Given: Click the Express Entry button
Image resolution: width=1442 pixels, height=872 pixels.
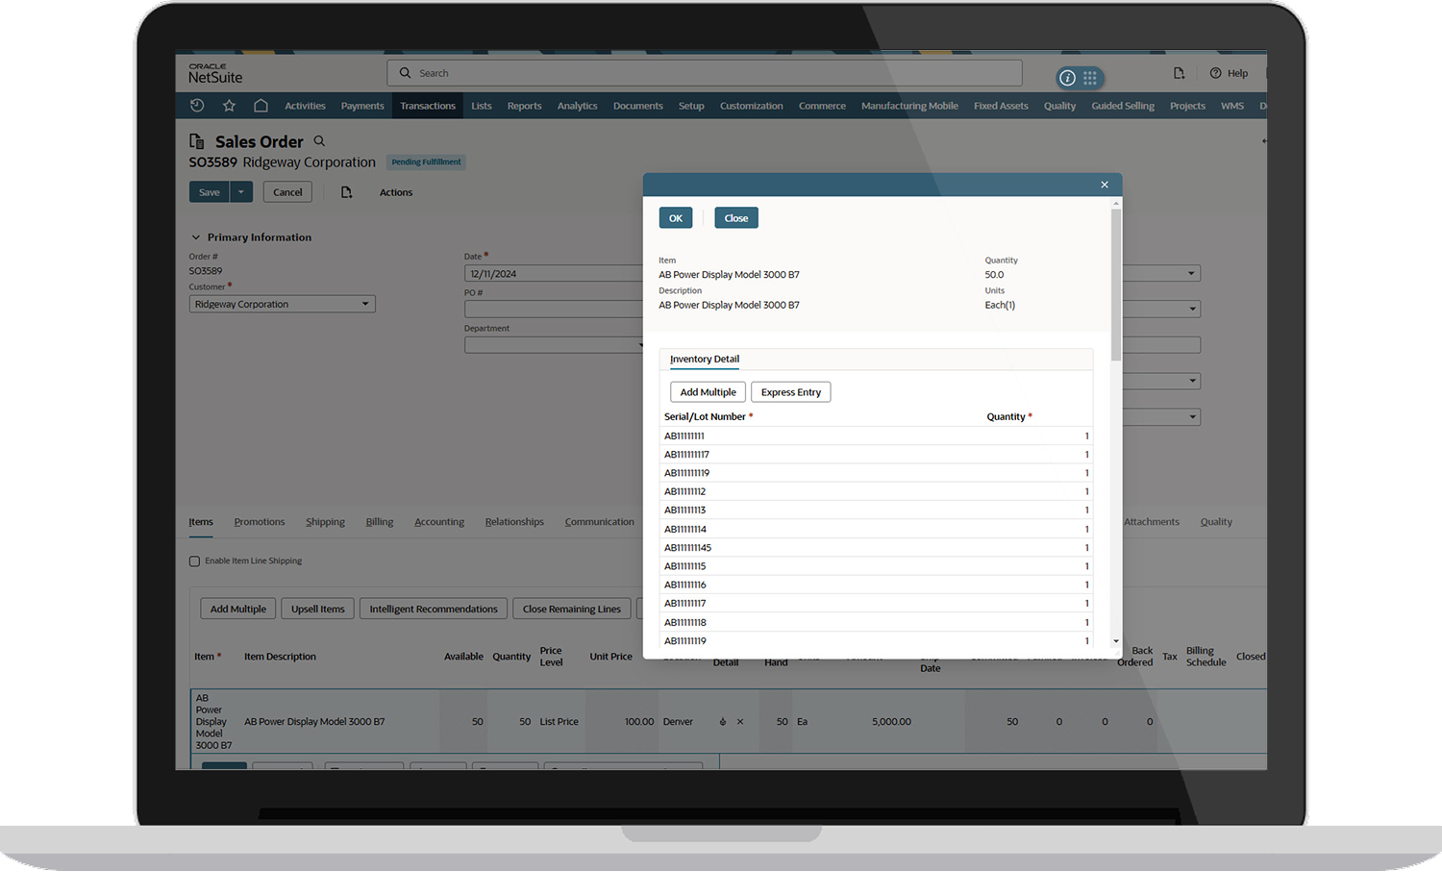Looking at the screenshot, I should coord(790,391).
